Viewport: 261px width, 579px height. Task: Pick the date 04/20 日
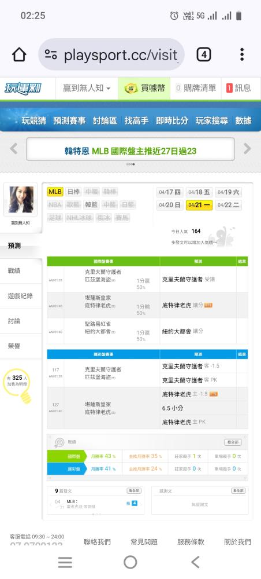[170, 205]
